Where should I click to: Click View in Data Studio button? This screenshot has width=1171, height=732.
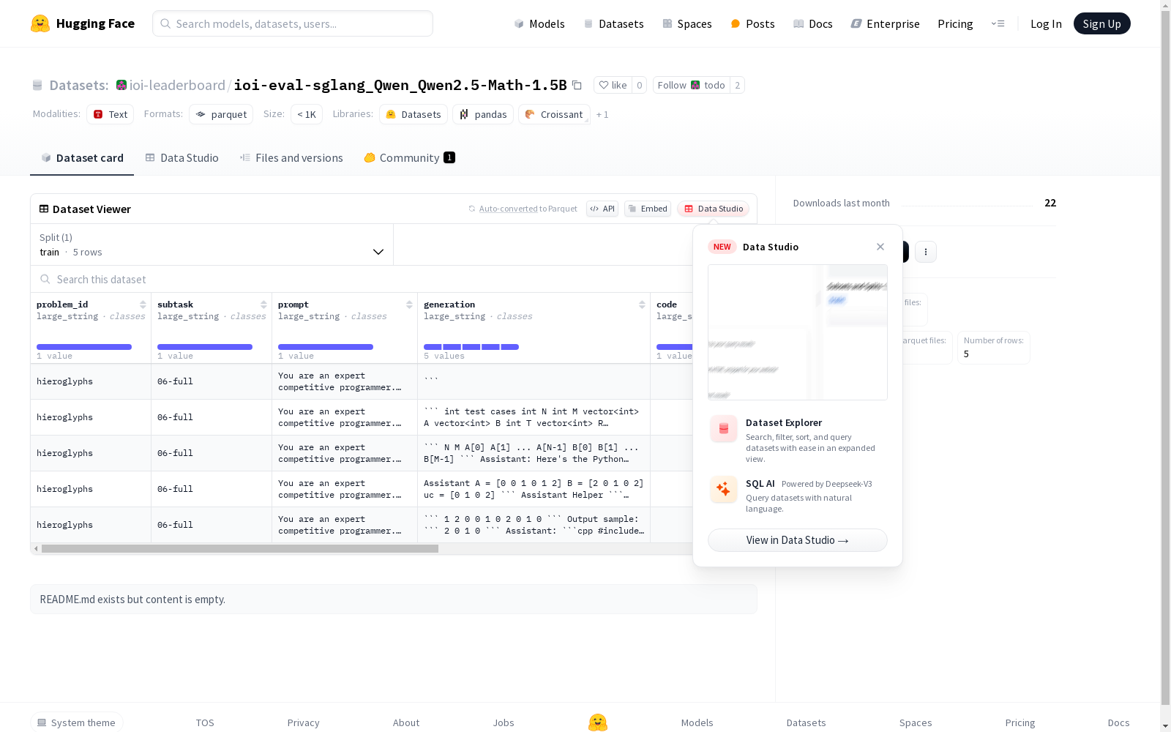pos(798,540)
